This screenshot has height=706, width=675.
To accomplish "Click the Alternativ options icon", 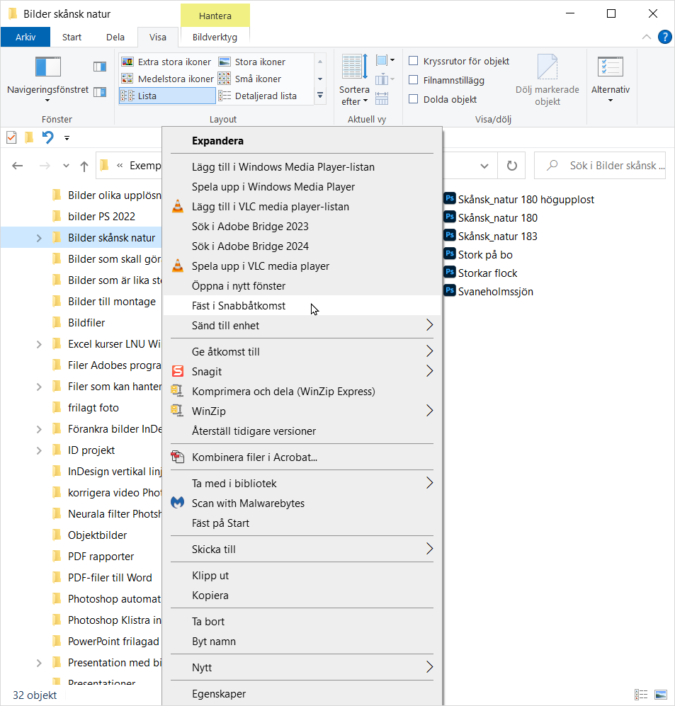I will (610, 67).
